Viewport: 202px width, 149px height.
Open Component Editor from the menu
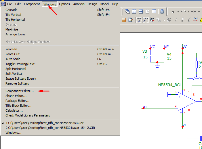(x=60, y=91)
